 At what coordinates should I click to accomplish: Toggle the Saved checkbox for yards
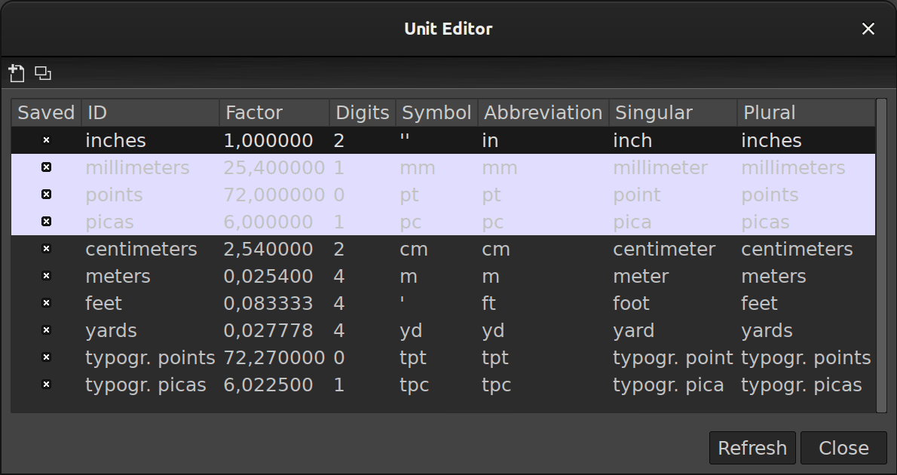coord(46,330)
